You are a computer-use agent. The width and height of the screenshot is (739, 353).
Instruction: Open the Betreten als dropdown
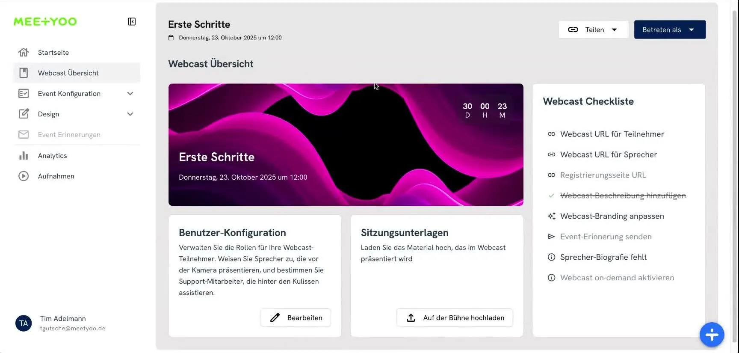click(669, 30)
